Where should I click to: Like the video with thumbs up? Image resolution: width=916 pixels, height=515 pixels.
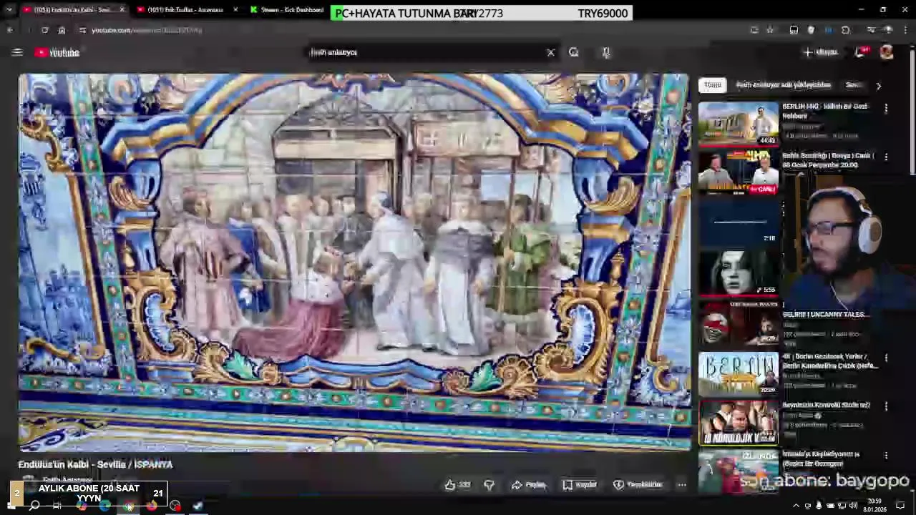click(457, 485)
